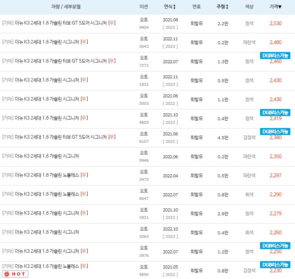Screen dimensions: 295x279
Task: Click the 오토 label above number 3643
Action: (144, 38)
